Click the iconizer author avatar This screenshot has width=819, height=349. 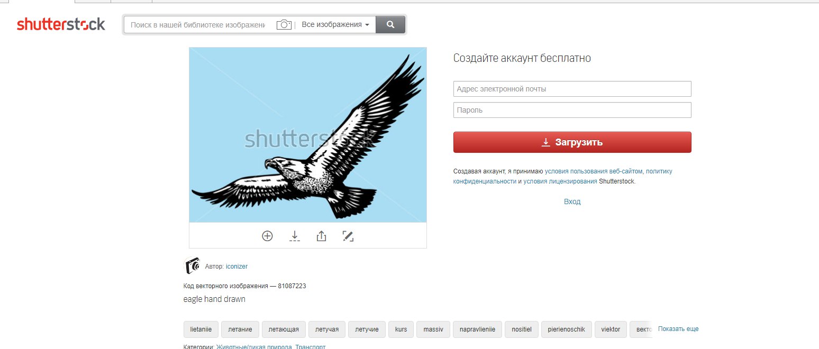(192, 265)
